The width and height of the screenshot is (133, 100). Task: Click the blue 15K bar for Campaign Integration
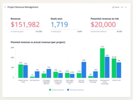[x=49, y=73]
